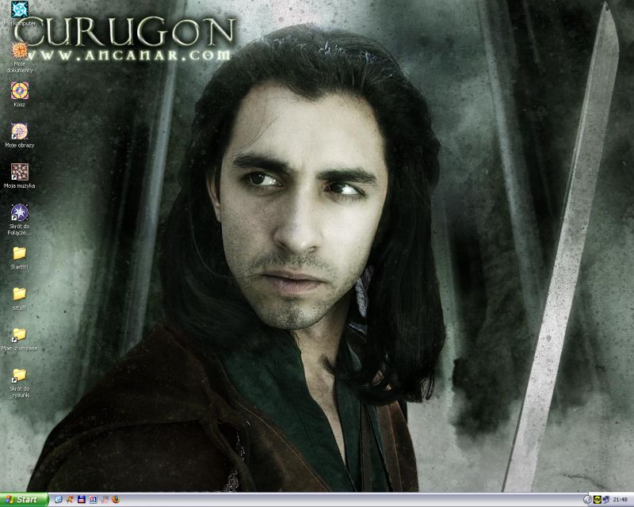This screenshot has width=634, height=507.
Task: Open the Start menu
Action: click(24, 500)
